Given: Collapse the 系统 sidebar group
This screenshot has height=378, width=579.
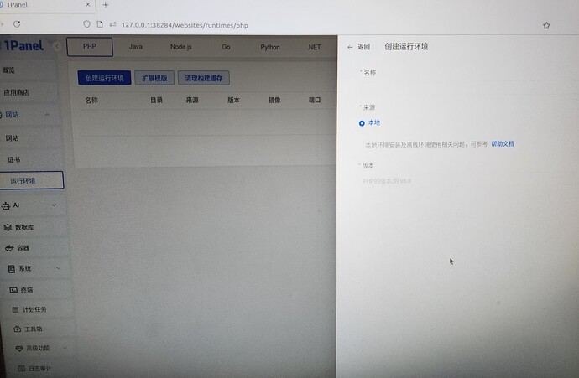Looking at the screenshot, I should coord(58,268).
